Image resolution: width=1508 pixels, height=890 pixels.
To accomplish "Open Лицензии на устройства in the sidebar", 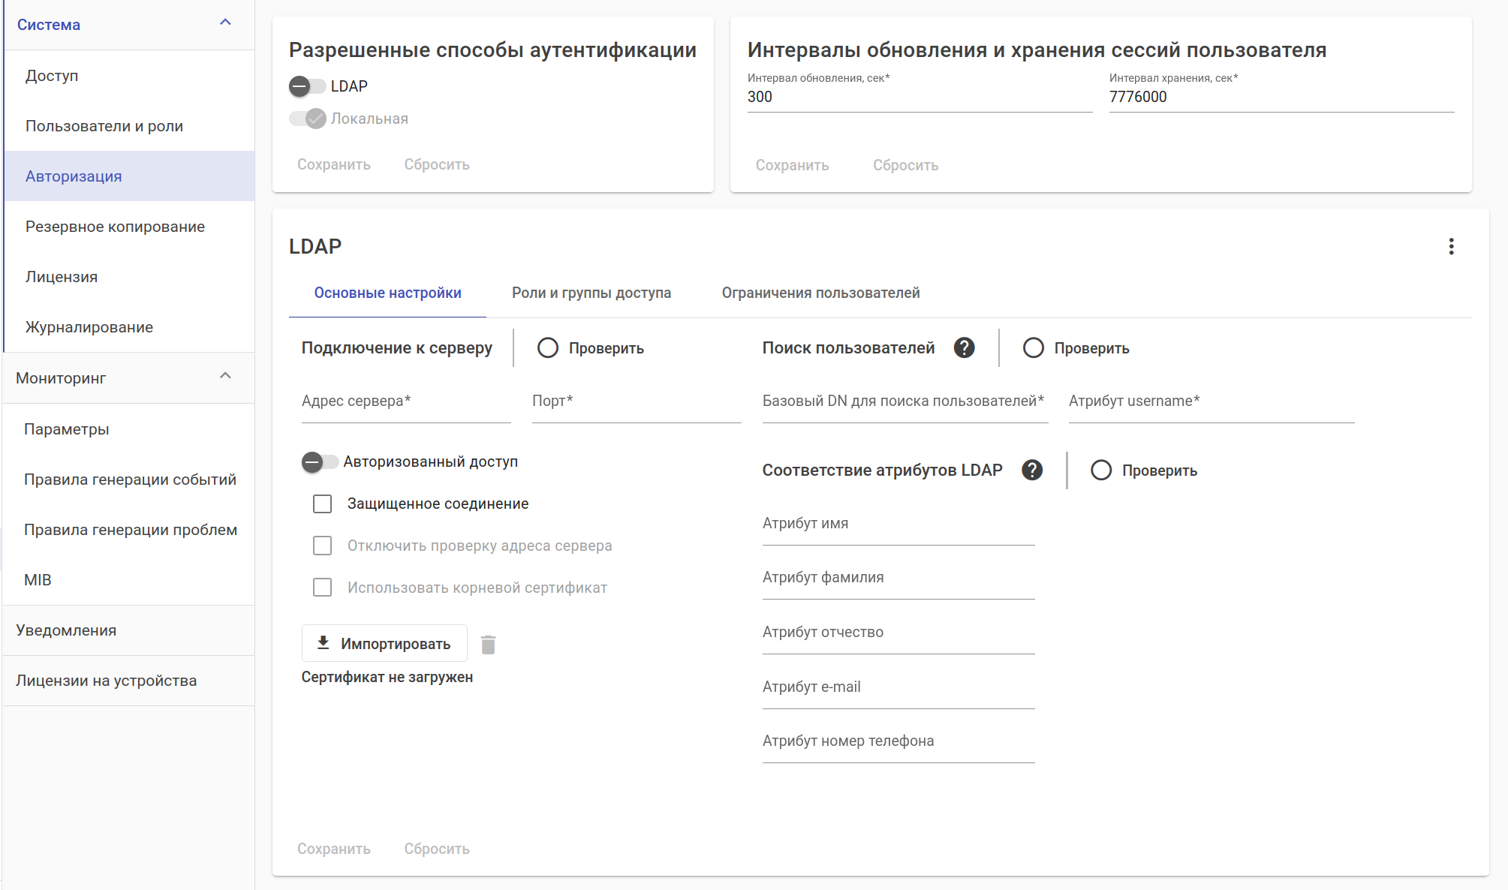I will pos(107,681).
